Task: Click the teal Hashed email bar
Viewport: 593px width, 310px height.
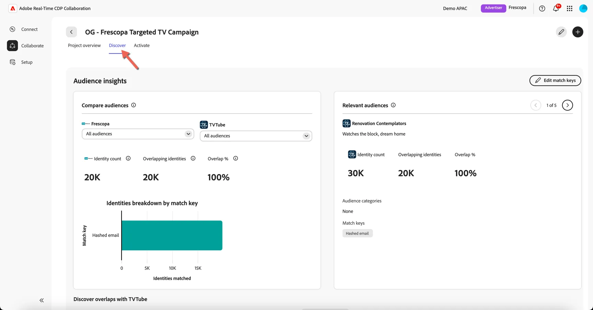Action: coord(172,235)
